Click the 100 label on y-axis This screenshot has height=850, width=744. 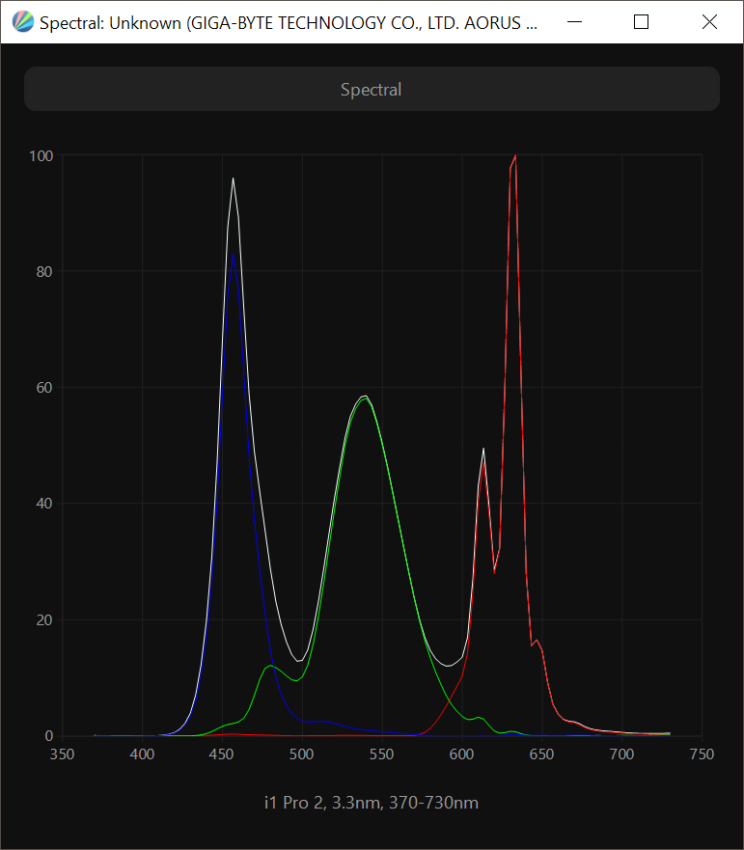click(x=41, y=155)
